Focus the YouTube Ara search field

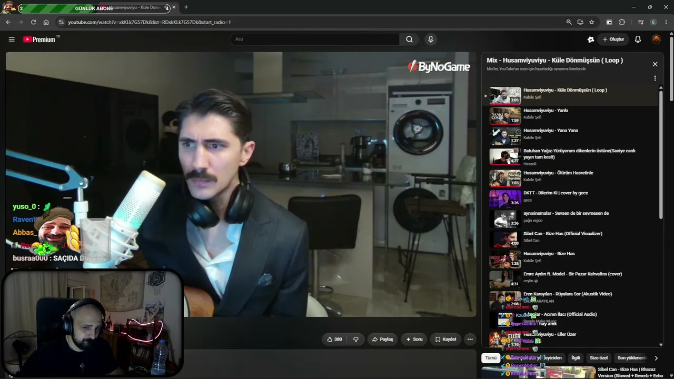point(314,39)
